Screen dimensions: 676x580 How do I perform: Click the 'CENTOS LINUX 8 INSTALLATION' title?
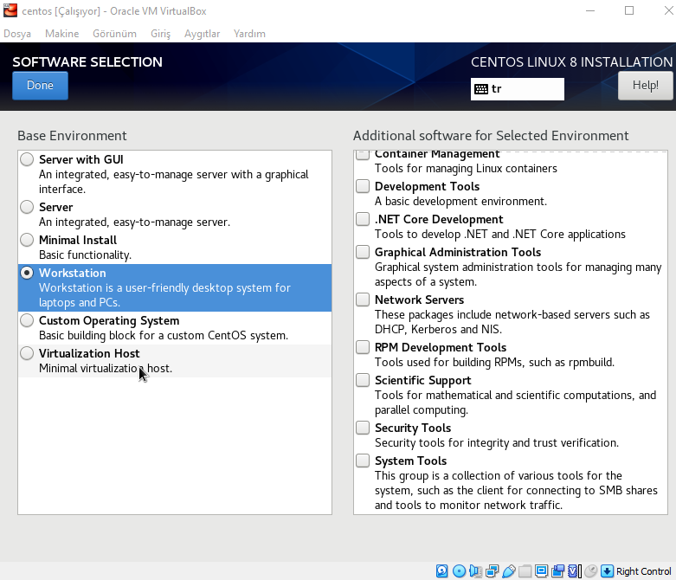[571, 62]
